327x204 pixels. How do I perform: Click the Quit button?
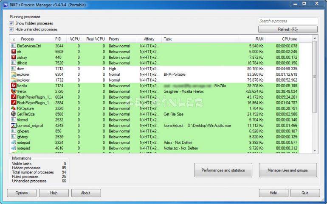click(x=305, y=193)
